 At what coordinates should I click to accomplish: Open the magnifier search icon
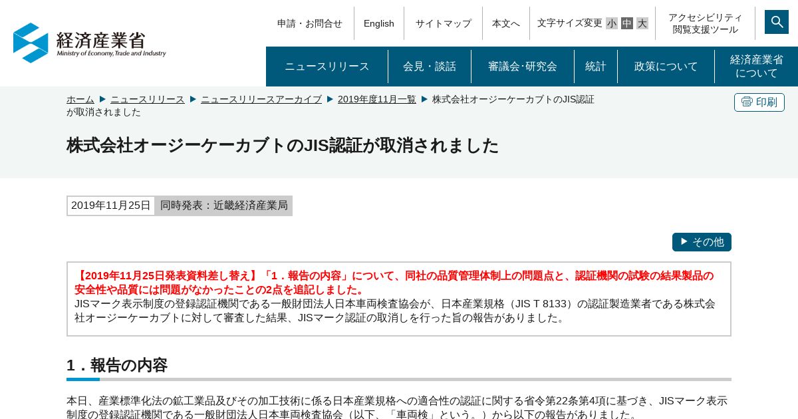tap(776, 22)
